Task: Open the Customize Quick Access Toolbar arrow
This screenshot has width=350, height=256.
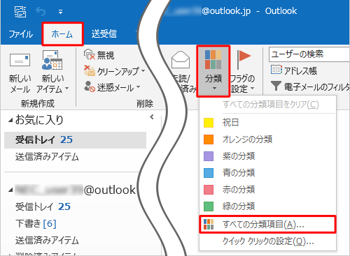Action: pos(60,12)
